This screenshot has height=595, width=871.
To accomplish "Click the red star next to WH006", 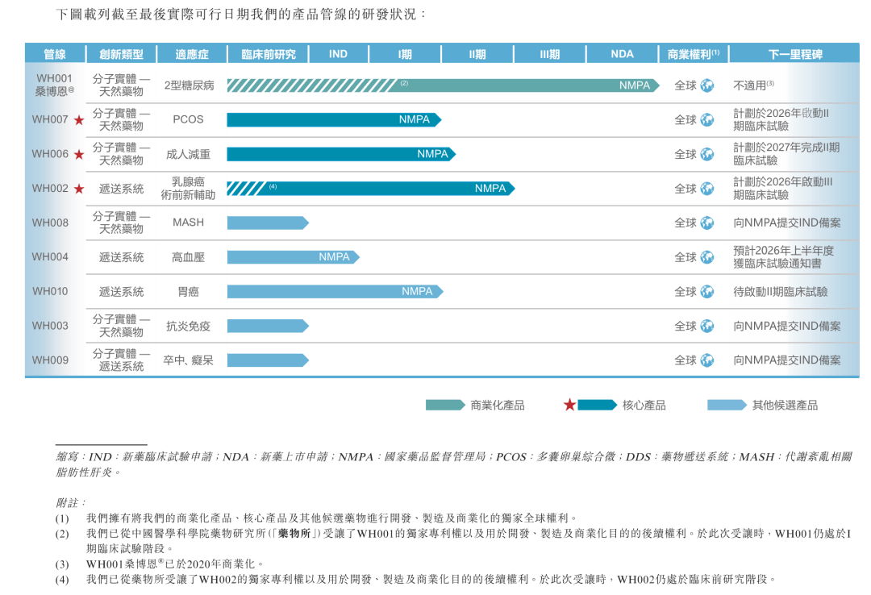I will (79, 155).
